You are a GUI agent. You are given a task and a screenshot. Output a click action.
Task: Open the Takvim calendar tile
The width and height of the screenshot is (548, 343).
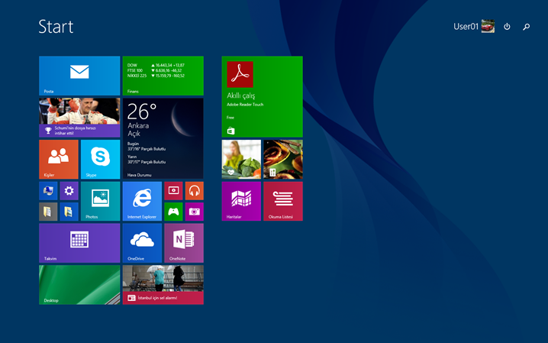(79, 243)
